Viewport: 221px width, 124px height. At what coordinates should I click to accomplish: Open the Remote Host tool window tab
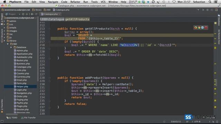[x=219, y=37]
